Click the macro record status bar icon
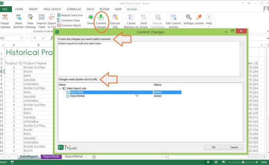 (12, 162)
